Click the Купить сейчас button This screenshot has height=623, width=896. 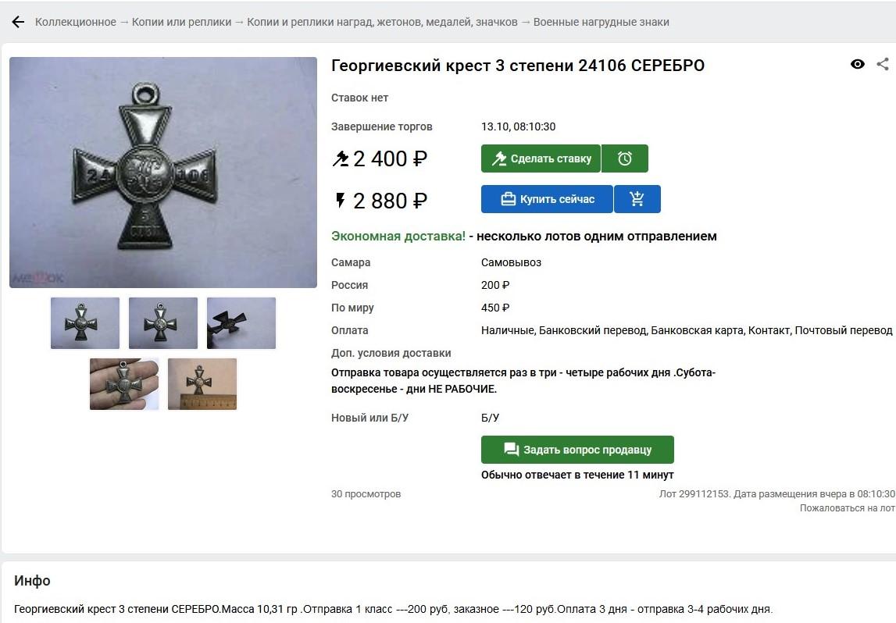(x=547, y=199)
